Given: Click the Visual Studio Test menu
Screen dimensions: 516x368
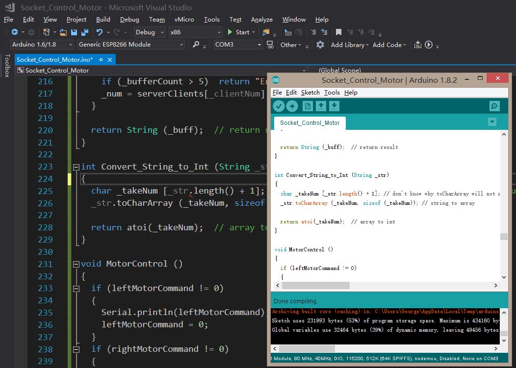Looking at the screenshot, I should (x=235, y=20).
